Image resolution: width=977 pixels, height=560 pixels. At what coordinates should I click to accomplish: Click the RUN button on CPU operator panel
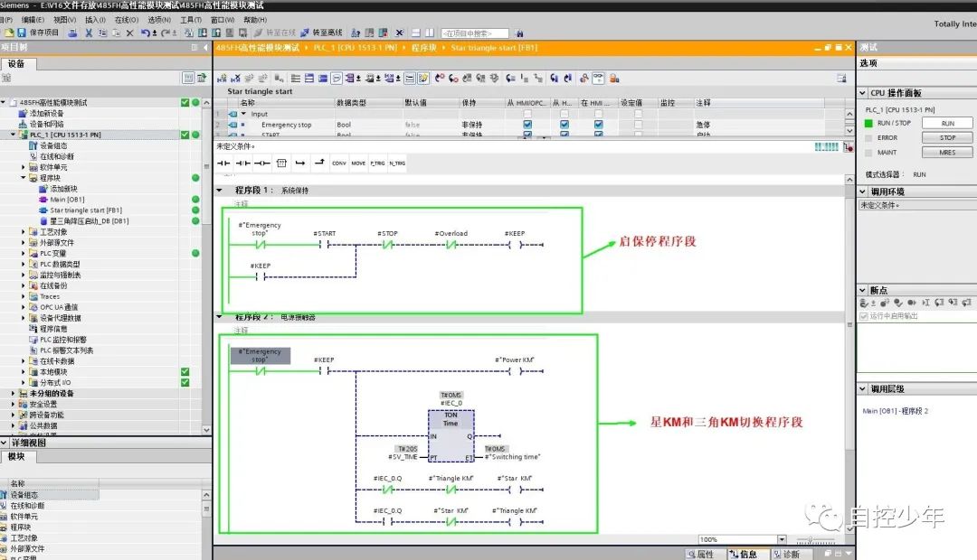(x=947, y=123)
